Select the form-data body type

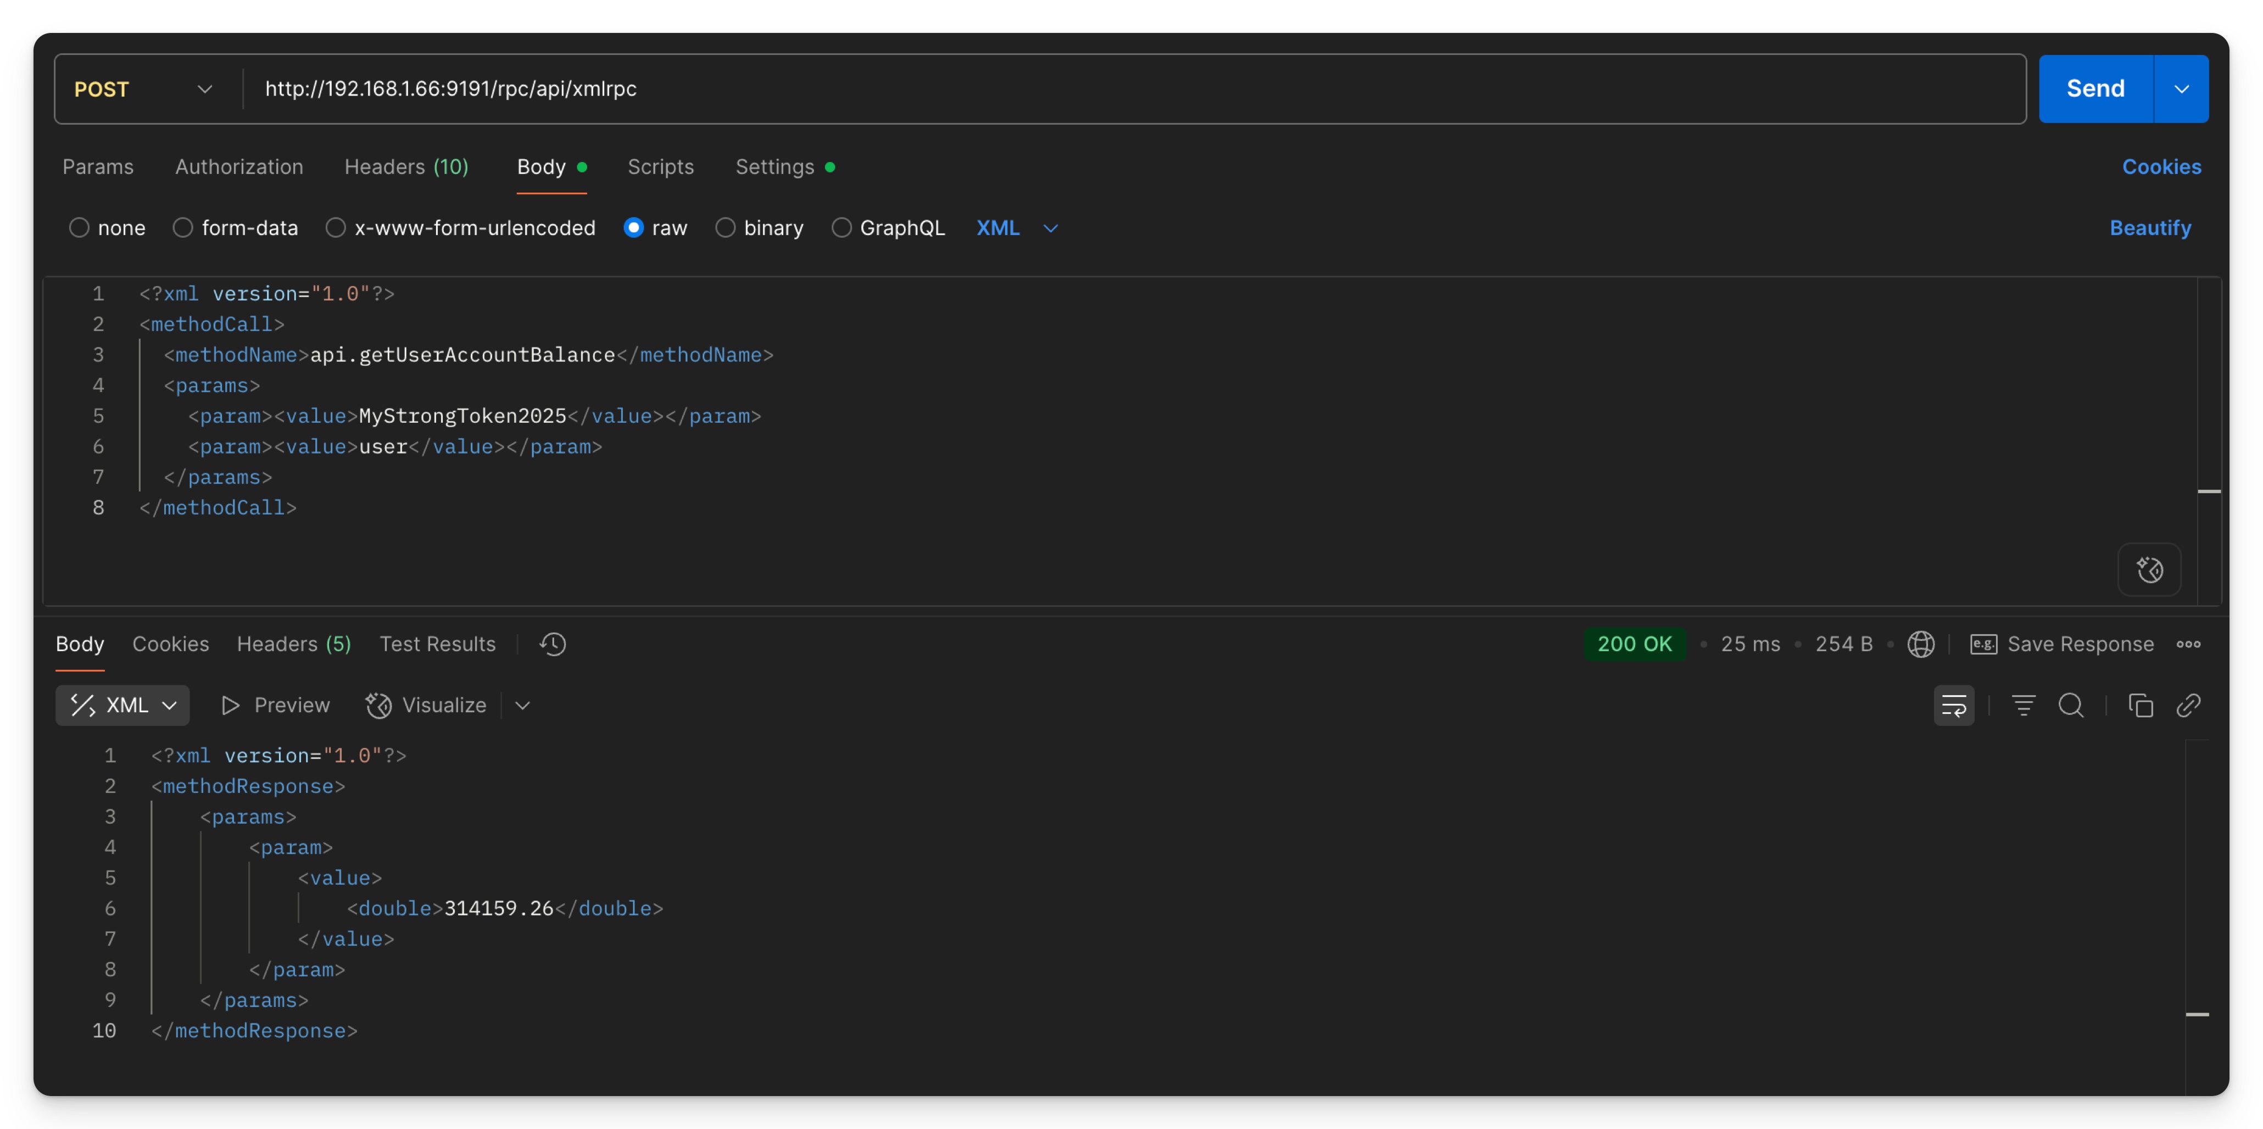tap(183, 228)
